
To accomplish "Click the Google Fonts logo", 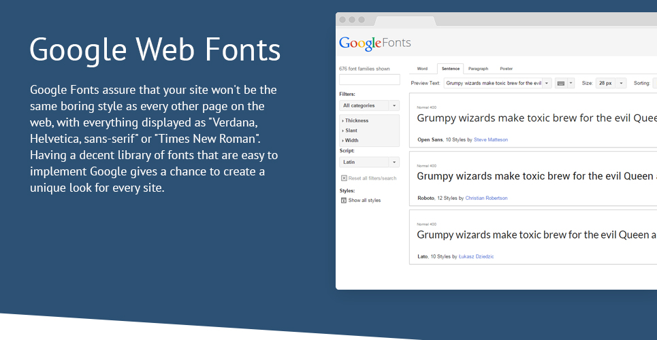I will (375, 43).
